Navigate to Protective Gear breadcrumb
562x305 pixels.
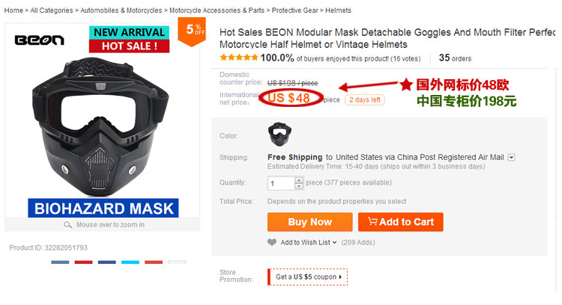(295, 10)
